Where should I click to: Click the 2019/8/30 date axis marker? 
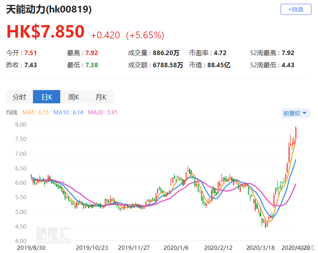pyautogui.click(x=31, y=248)
